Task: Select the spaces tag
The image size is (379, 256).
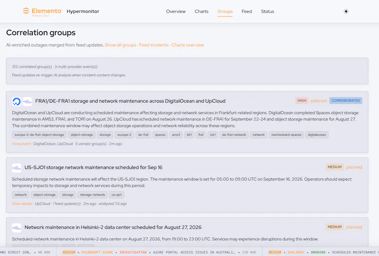Action: point(160,135)
